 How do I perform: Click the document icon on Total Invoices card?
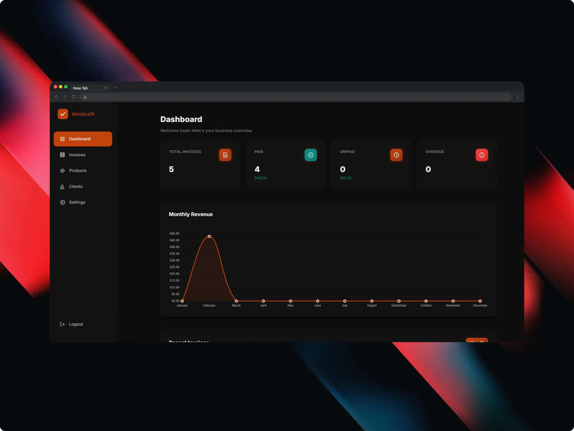225,155
